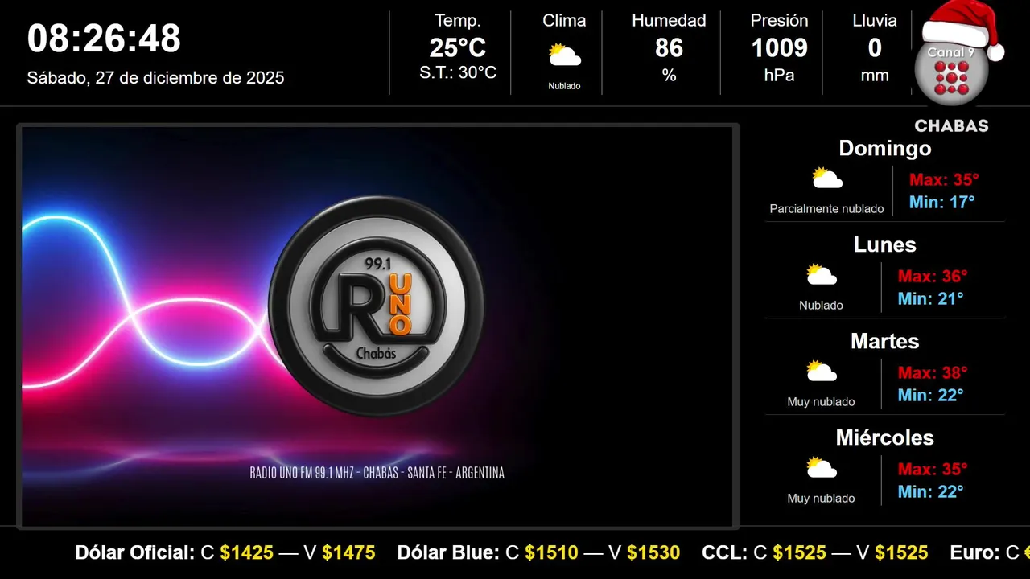
Task: Click Martes's very cloudy weather icon
Action: point(822,372)
